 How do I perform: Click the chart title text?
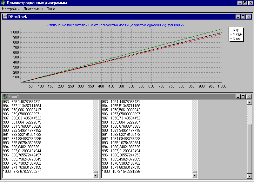[116, 25]
